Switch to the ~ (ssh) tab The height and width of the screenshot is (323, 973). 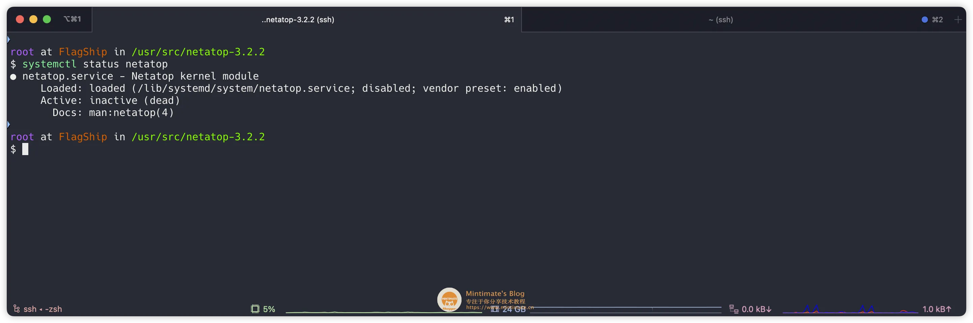click(720, 19)
